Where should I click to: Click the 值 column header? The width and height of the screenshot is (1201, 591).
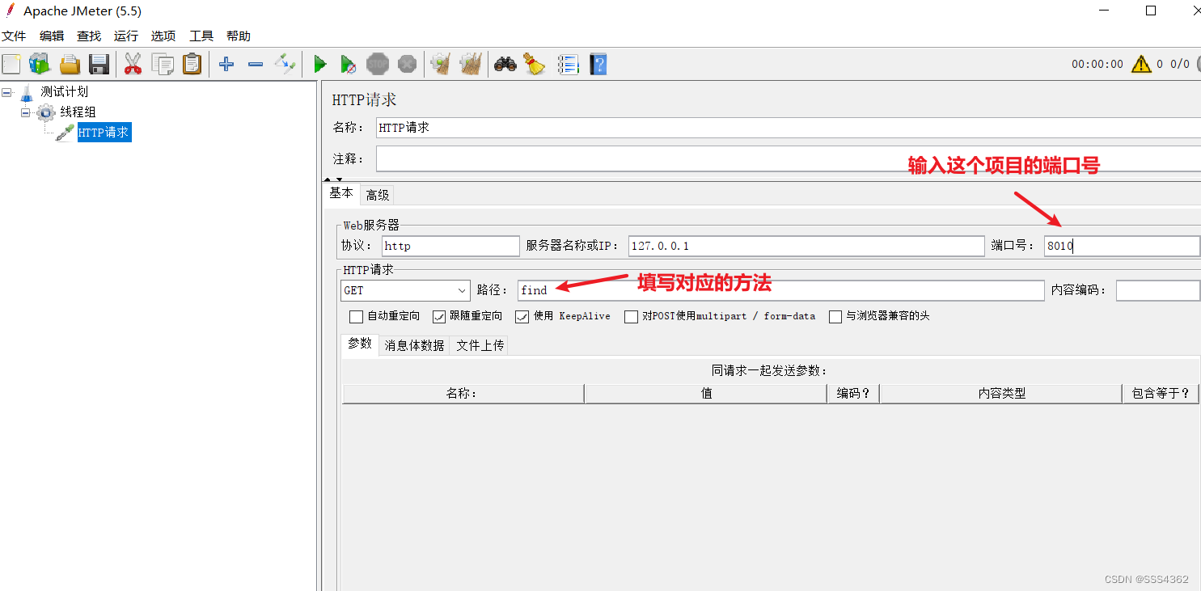pyautogui.click(x=706, y=394)
